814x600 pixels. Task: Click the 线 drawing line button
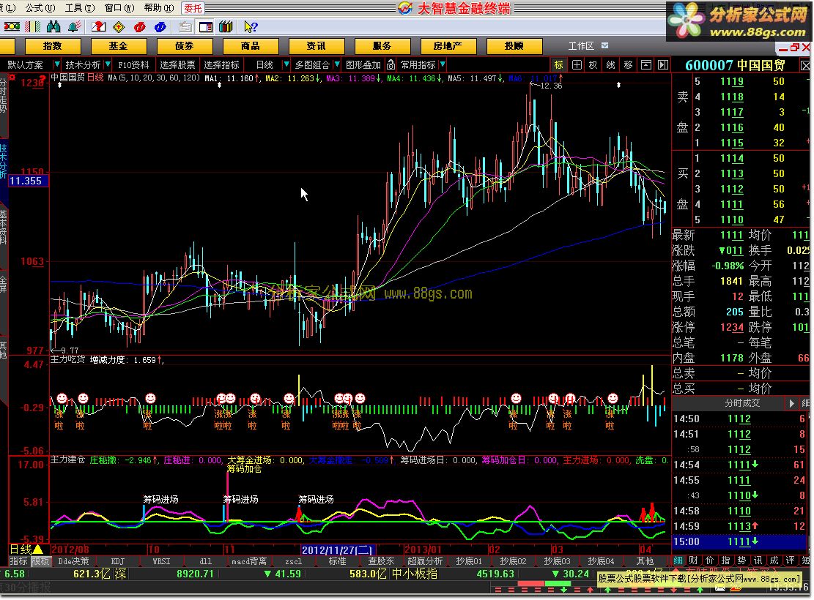click(x=610, y=65)
